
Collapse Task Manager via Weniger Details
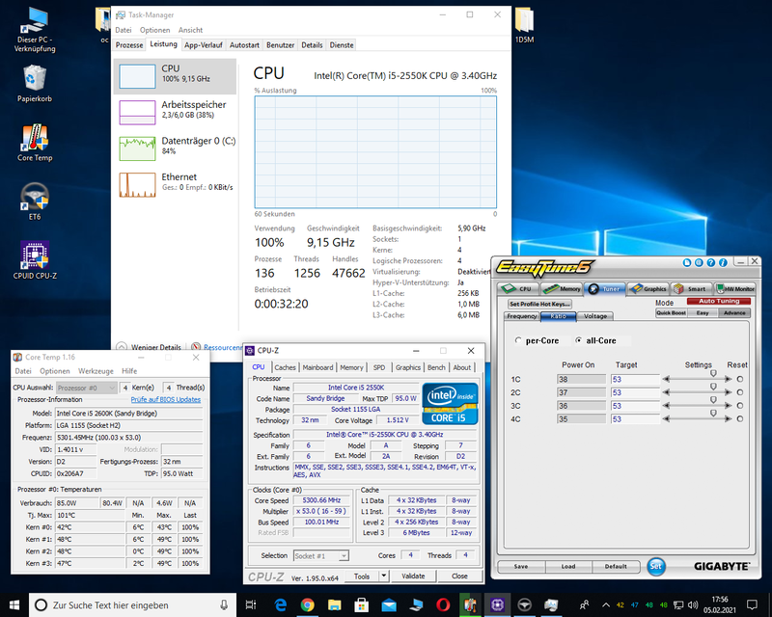pyautogui.click(x=150, y=347)
